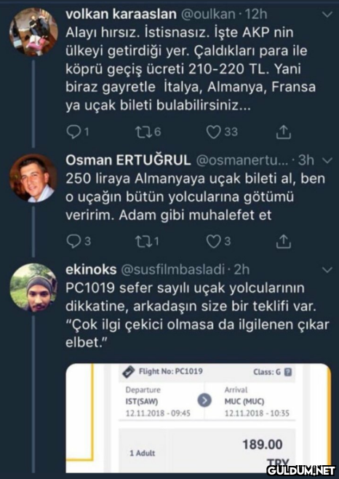Open ekinoks's profile picture
339x479 pixels.
(x=33, y=288)
